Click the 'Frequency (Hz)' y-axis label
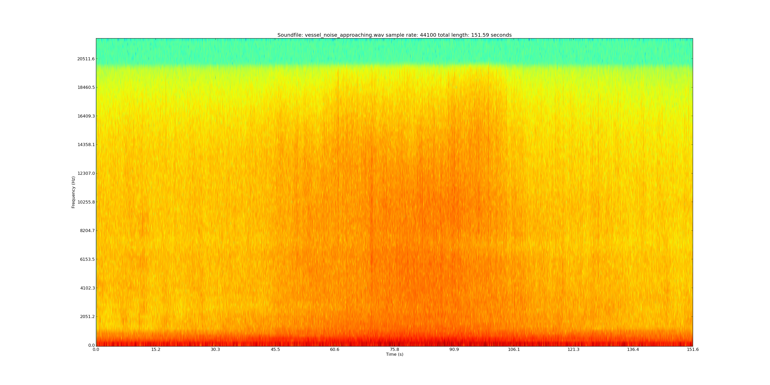 click(x=73, y=192)
